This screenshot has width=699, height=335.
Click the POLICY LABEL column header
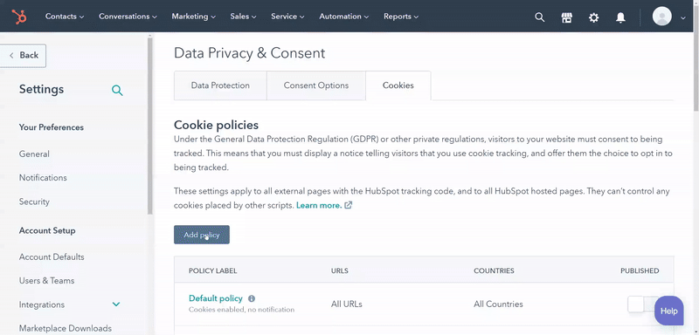(x=213, y=270)
